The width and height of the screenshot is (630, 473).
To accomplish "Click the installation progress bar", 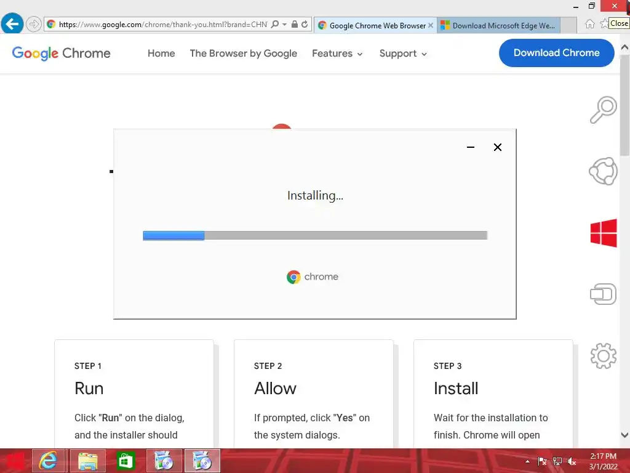I will click(x=315, y=235).
